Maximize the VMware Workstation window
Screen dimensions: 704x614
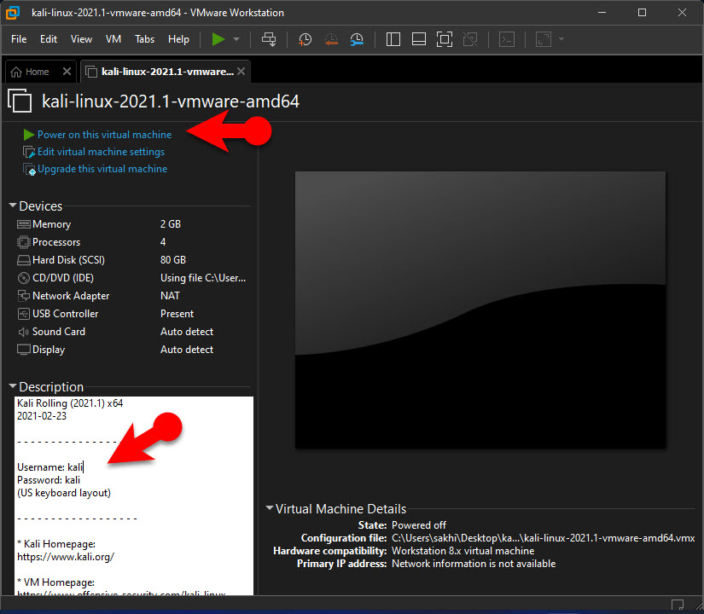coord(642,13)
